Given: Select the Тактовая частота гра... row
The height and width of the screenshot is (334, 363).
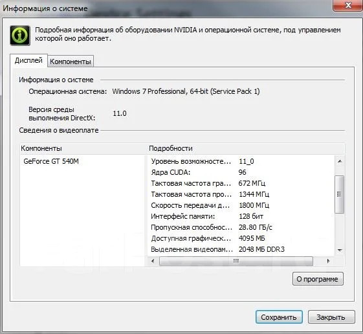Looking at the screenshot, I should pyautogui.click(x=241, y=183).
